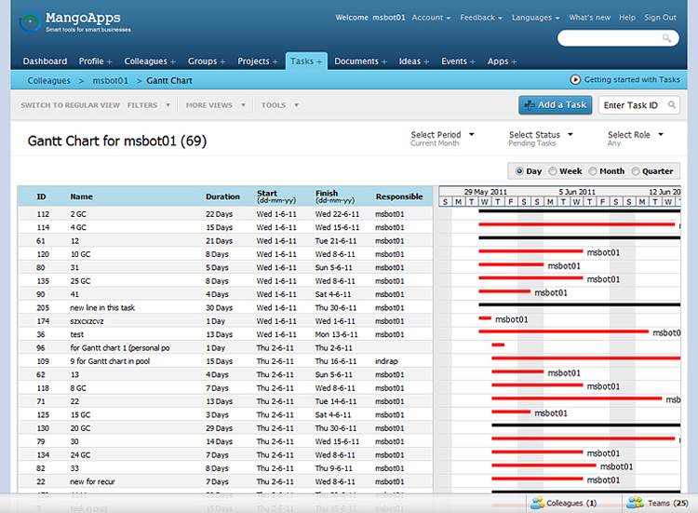Click the search magnifier in header box
This screenshot has height=513, width=698.
click(x=666, y=38)
